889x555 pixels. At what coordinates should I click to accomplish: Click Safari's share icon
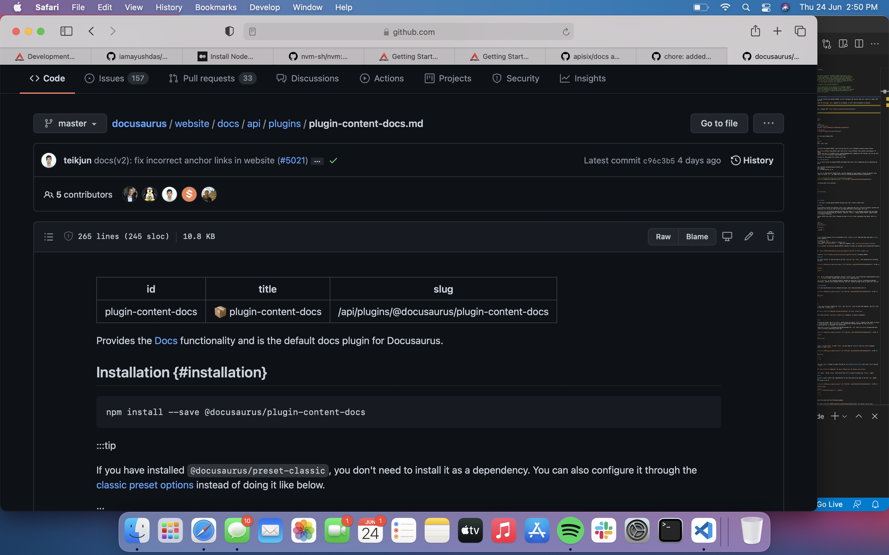755,31
